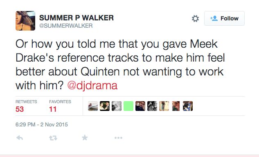Open the gear settings dropdown
The height and width of the screenshot is (157, 259).
point(195,18)
